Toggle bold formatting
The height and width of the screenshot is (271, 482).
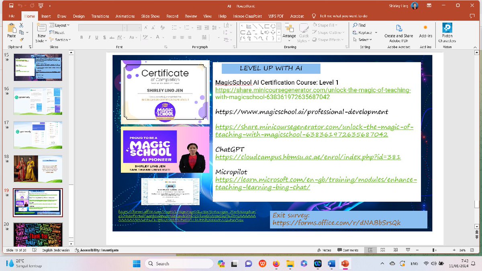click(82, 37)
